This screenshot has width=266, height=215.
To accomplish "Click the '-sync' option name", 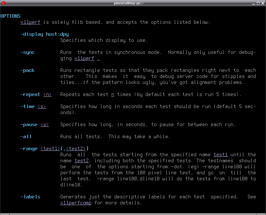I will pos(27,52).
